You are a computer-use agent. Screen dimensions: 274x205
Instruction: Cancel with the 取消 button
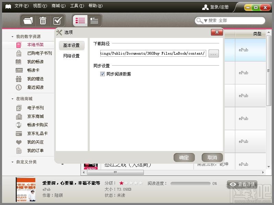212,158
